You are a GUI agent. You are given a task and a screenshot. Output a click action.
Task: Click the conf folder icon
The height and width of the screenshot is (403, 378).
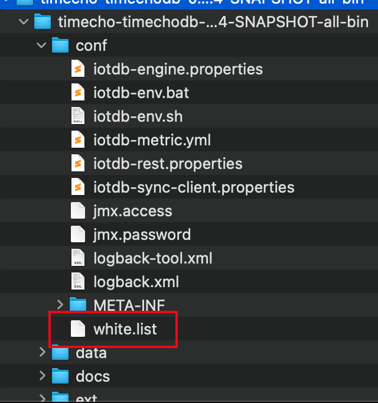tap(60, 45)
